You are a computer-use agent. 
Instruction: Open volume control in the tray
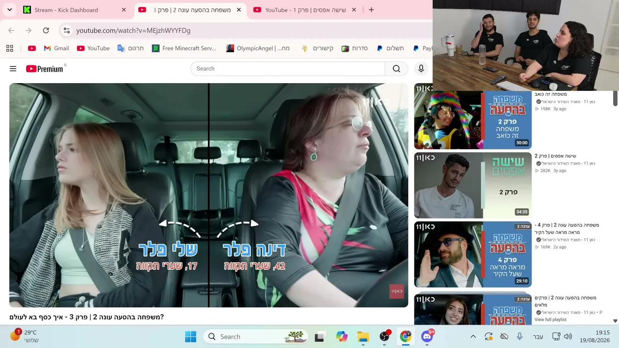568,337
